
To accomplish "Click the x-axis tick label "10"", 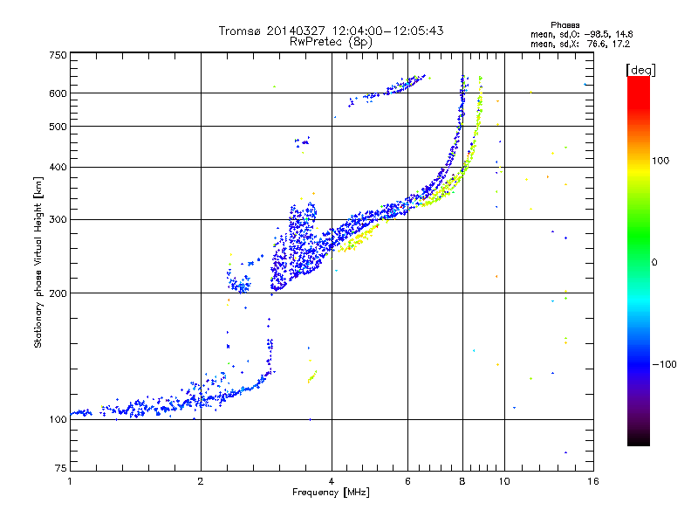I will tap(504, 481).
